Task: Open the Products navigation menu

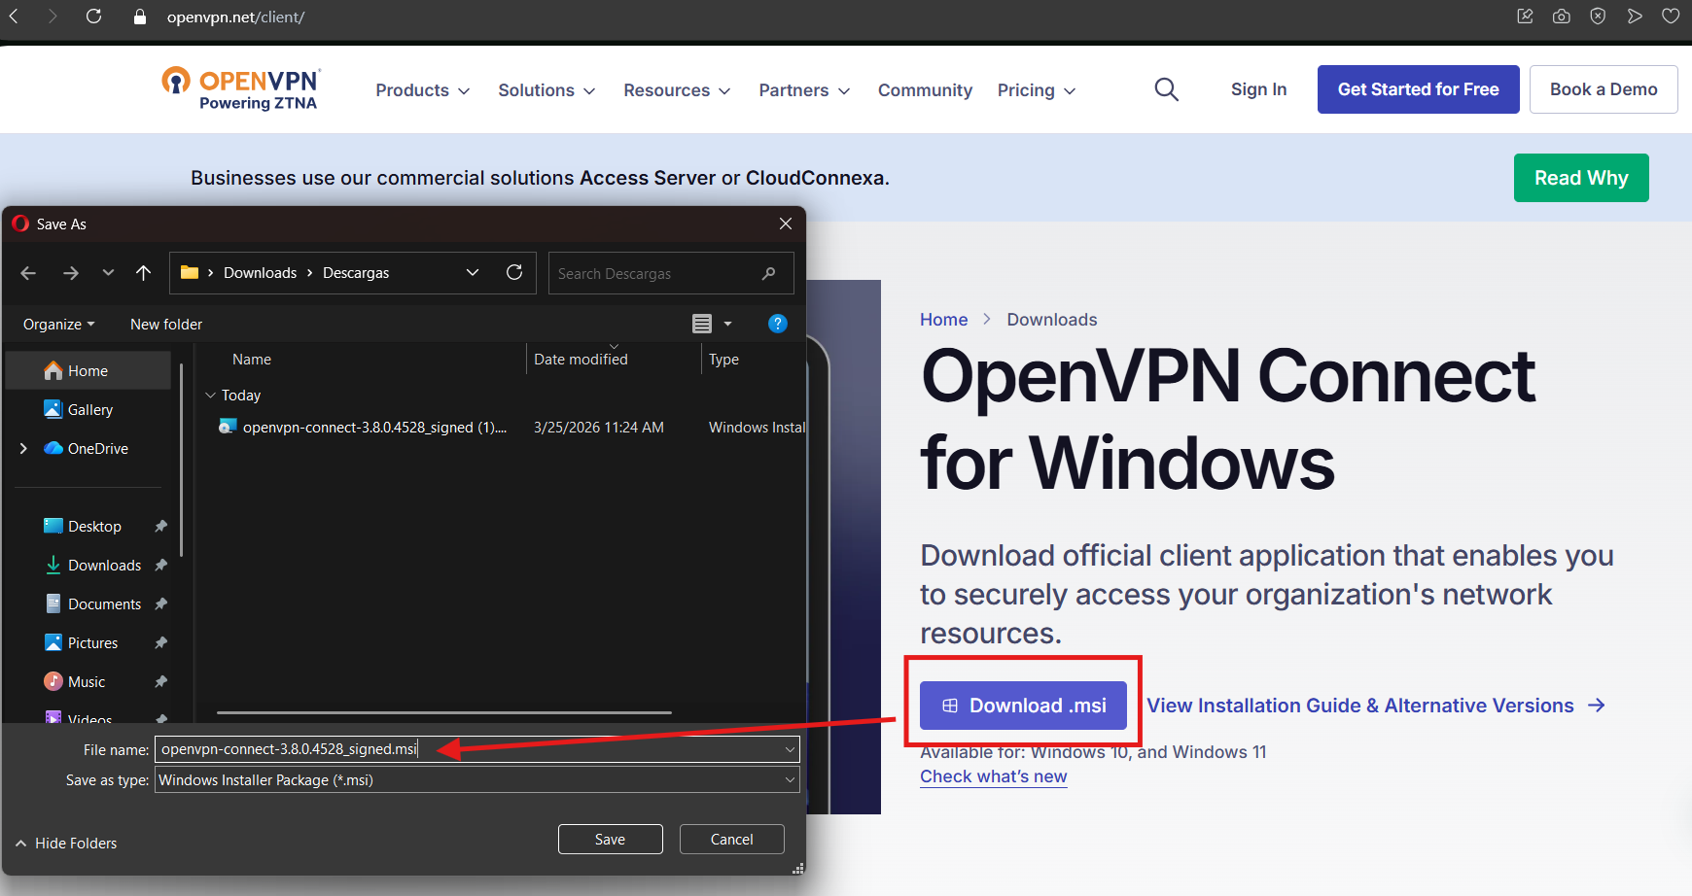Action: tap(422, 90)
